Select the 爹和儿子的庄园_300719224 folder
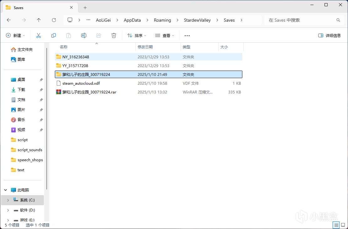 coord(149,74)
